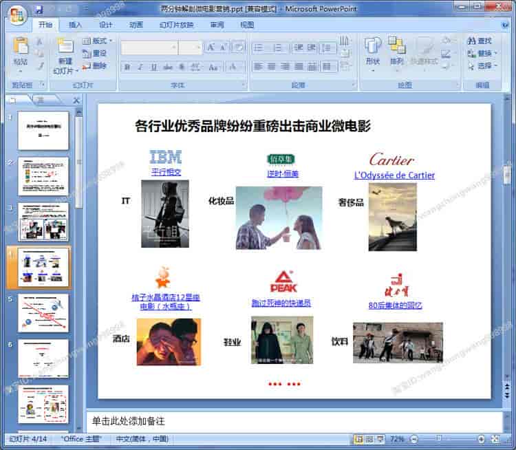Open the font name combo box
Image resolution: width=516 pixels, height=450 pixels.
149,47
